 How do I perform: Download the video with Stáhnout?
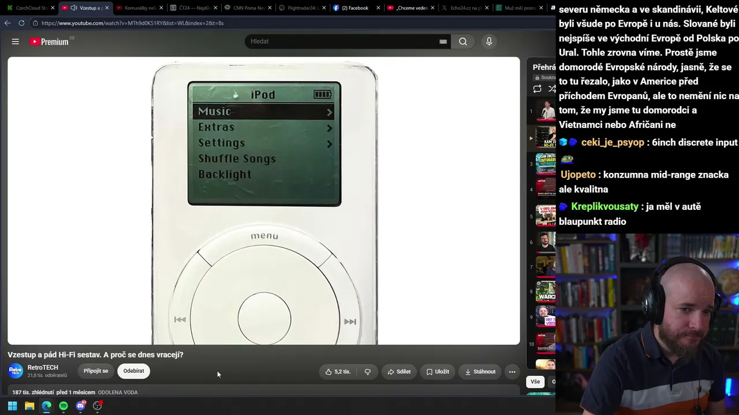click(480, 372)
